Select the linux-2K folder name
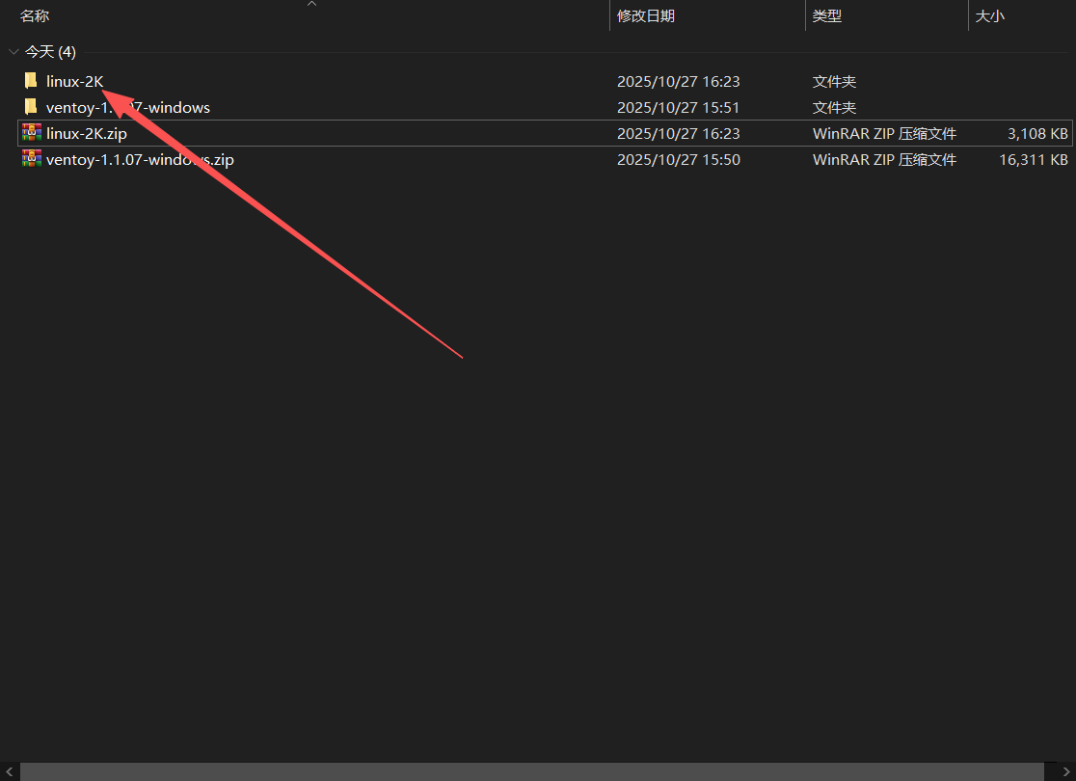The width and height of the screenshot is (1076, 781). [x=74, y=81]
